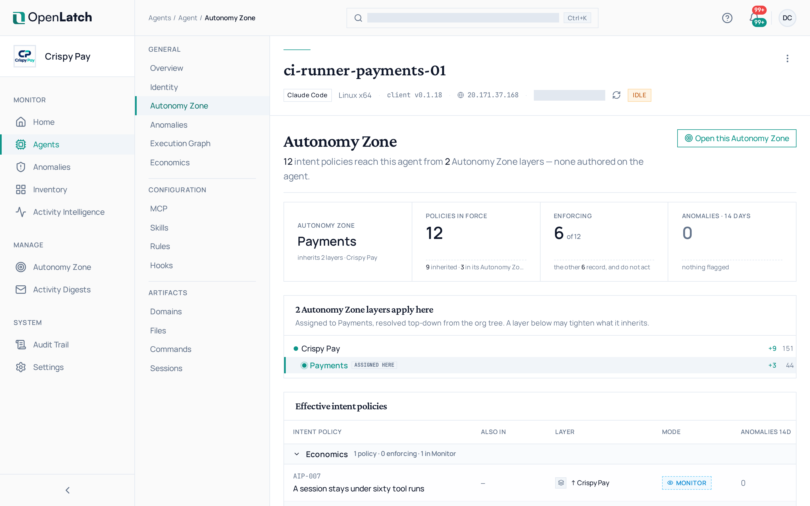Collapse the sidebar with the left chevron
The width and height of the screenshot is (810, 506).
click(67, 490)
